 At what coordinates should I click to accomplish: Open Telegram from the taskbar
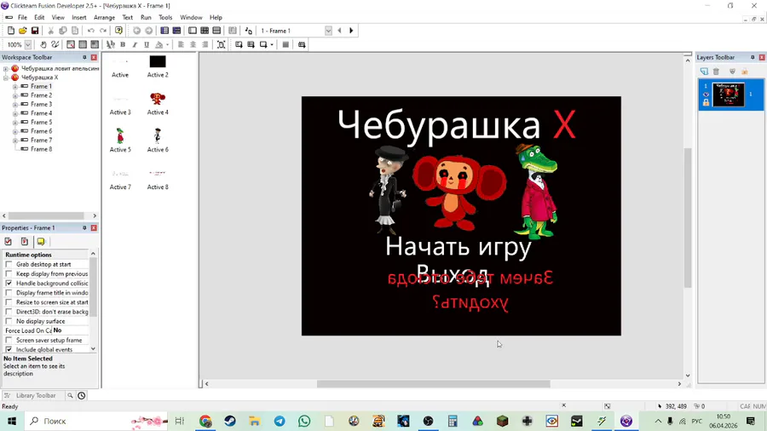pyautogui.click(x=280, y=421)
